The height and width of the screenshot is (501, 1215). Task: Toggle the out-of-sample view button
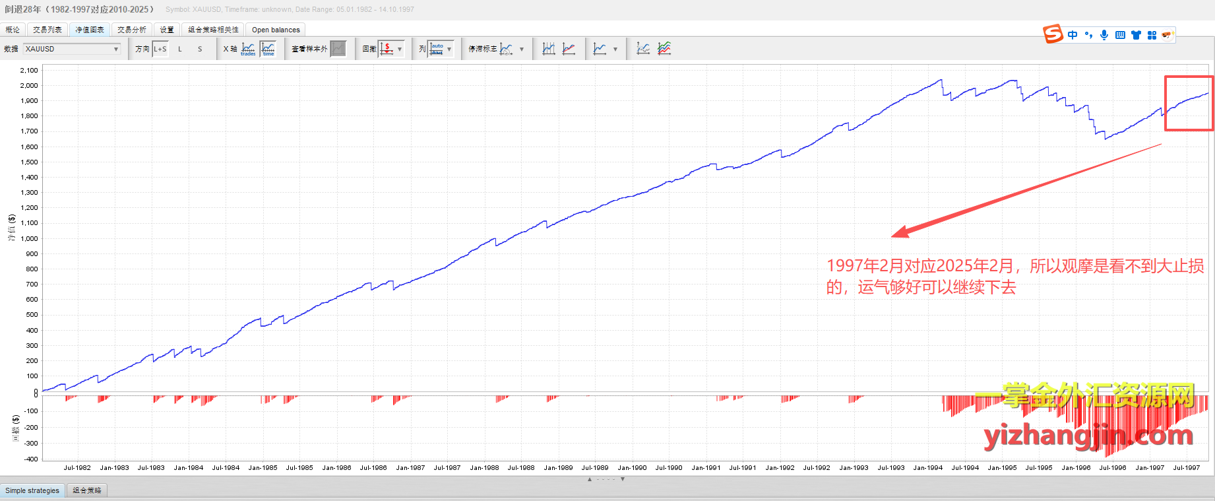pyautogui.click(x=338, y=49)
